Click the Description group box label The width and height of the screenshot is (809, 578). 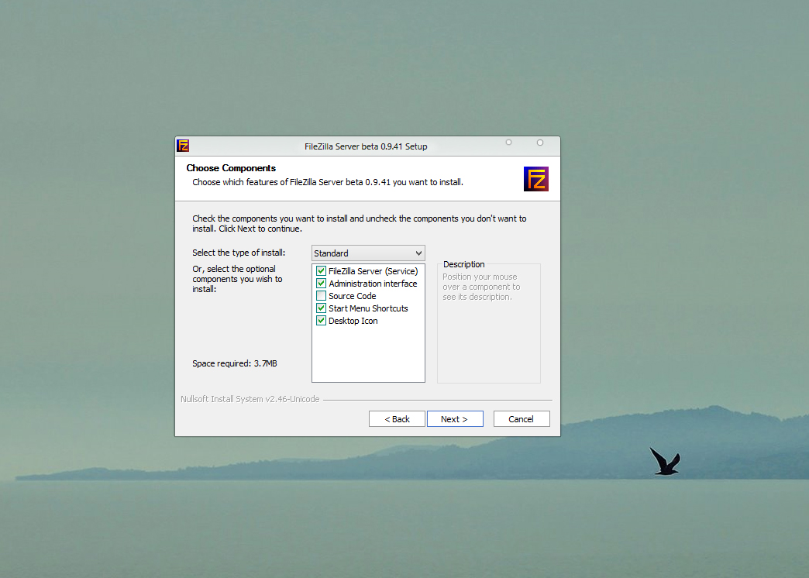[464, 264]
